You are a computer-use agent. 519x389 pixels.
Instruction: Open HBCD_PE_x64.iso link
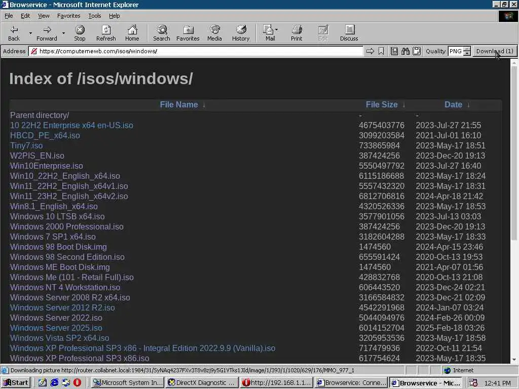(x=45, y=136)
